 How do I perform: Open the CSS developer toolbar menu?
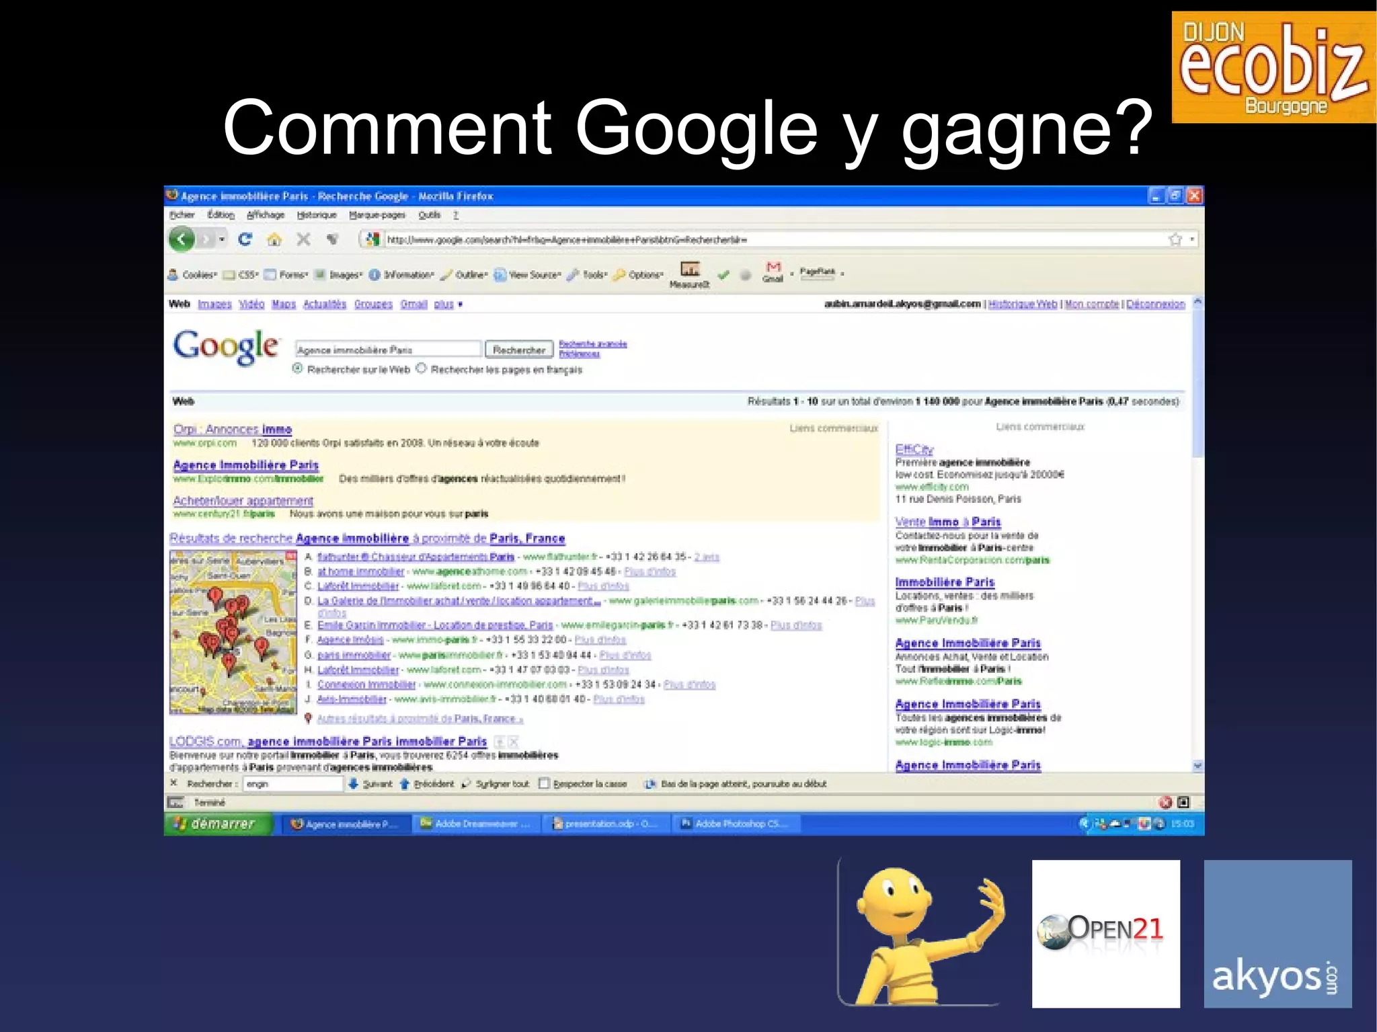(x=241, y=274)
